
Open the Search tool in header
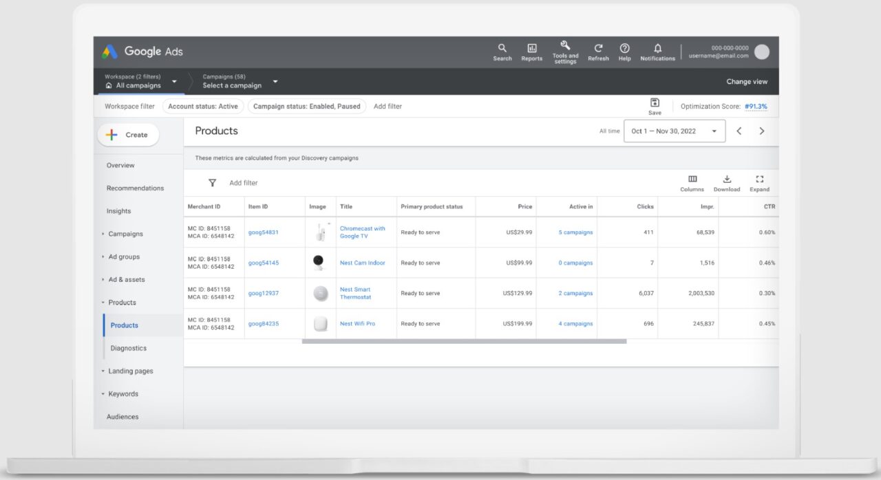point(502,52)
